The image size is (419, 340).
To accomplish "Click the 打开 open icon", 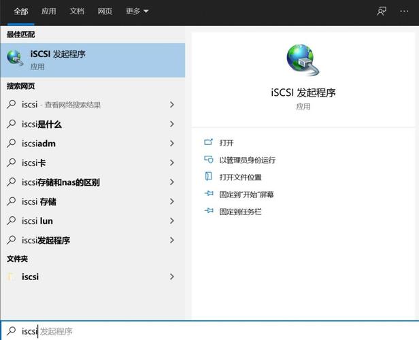I will (208, 142).
